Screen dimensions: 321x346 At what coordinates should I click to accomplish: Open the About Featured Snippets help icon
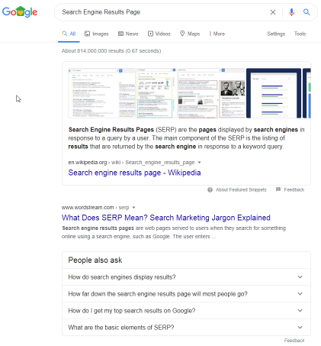coord(210,189)
